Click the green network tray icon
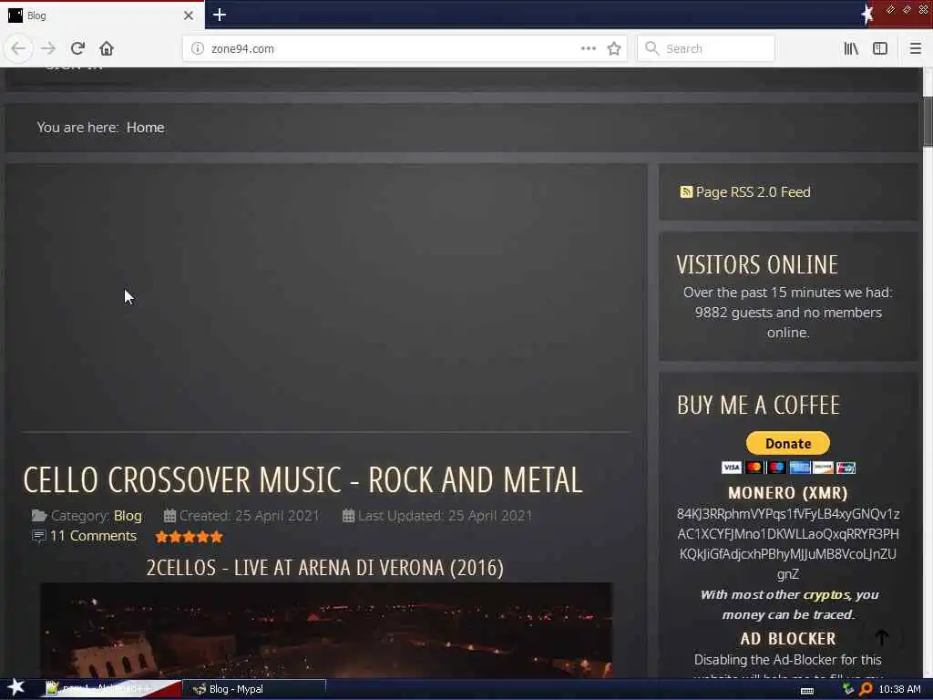 click(x=848, y=689)
